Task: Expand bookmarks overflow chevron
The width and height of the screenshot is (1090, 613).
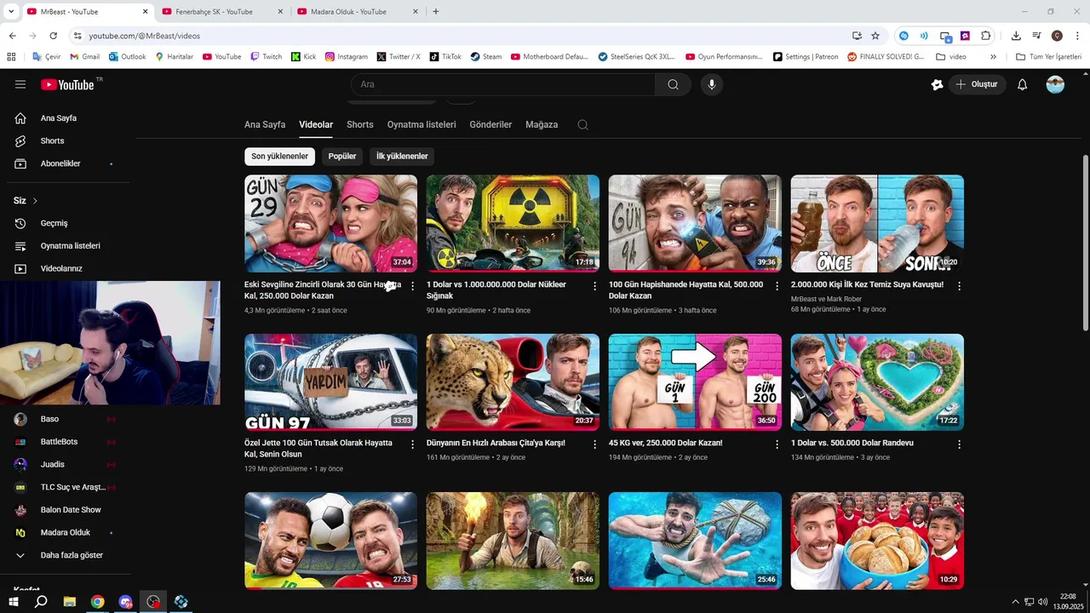Action: click(993, 57)
